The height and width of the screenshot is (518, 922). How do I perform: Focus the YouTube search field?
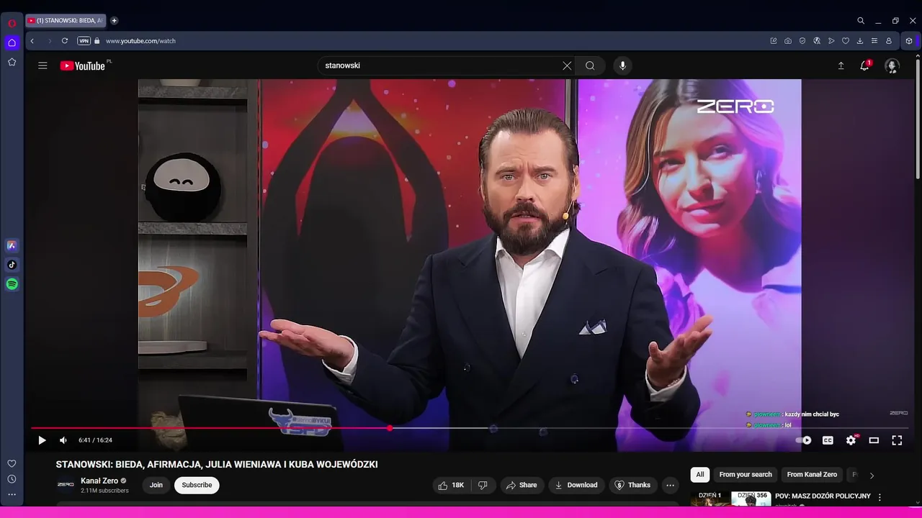[x=439, y=65]
